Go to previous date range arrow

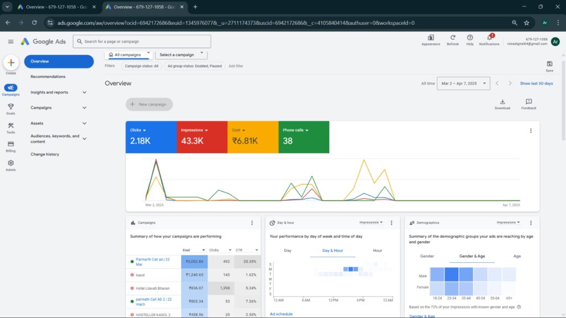pyautogui.click(x=497, y=84)
